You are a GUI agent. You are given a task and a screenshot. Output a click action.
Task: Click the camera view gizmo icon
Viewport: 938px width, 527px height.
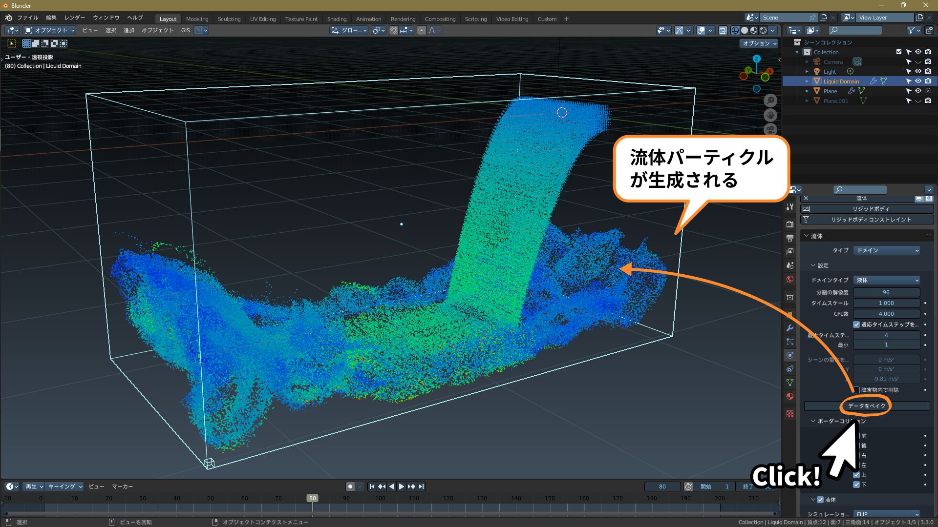pos(770,130)
